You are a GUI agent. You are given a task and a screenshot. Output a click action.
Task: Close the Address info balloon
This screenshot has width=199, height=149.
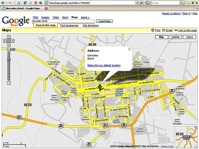click(x=129, y=49)
